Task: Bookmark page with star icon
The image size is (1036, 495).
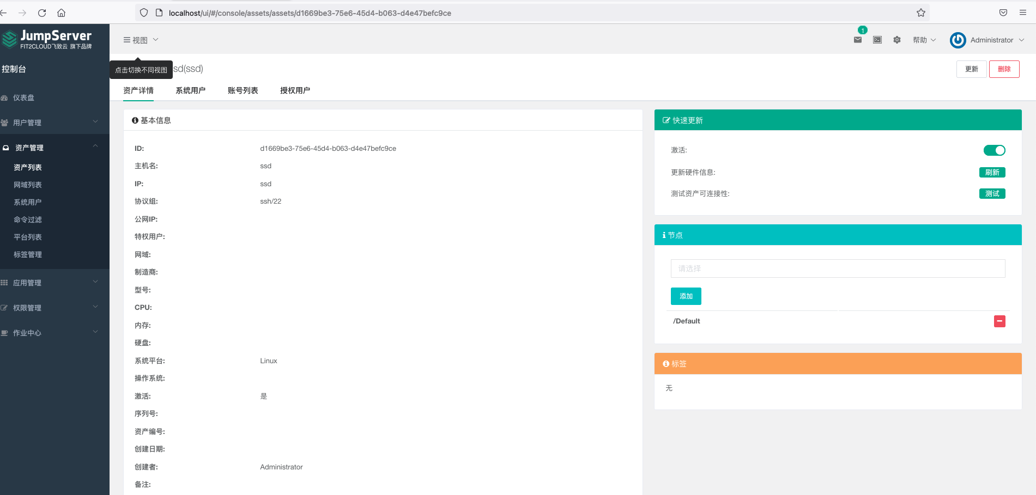Action: click(x=921, y=13)
